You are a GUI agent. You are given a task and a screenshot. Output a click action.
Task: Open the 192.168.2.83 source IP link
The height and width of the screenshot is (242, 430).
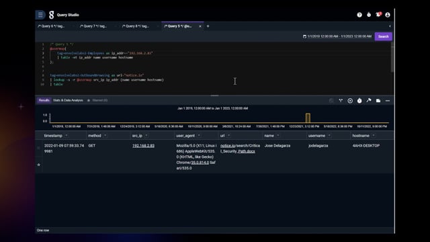143,146
